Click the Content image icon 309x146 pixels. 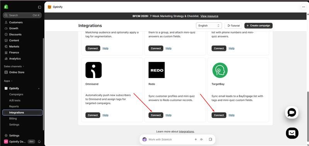click(x=6, y=41)
